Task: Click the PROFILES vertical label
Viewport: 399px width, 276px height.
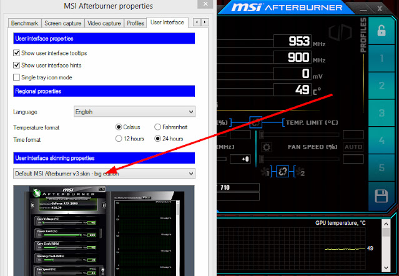Action: click(363, 35)
